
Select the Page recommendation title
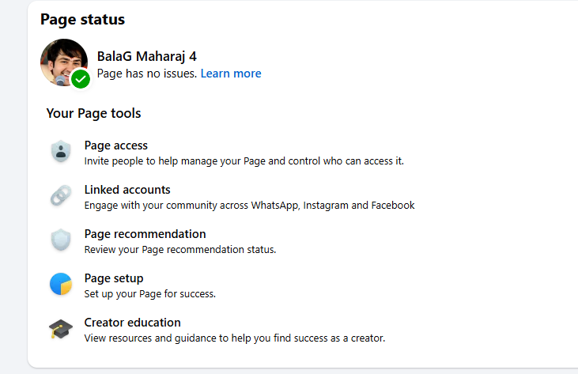coord(145,234)
